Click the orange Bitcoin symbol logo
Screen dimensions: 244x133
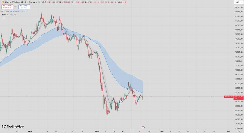click(x=2, y=2)
